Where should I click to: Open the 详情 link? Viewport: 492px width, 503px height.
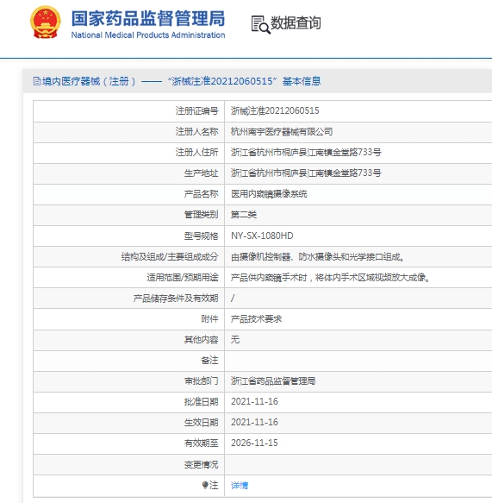tap(240, 486)
